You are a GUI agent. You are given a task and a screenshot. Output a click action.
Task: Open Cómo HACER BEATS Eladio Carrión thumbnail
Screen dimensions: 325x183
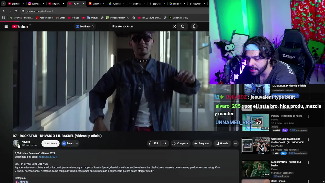point(256,145)
